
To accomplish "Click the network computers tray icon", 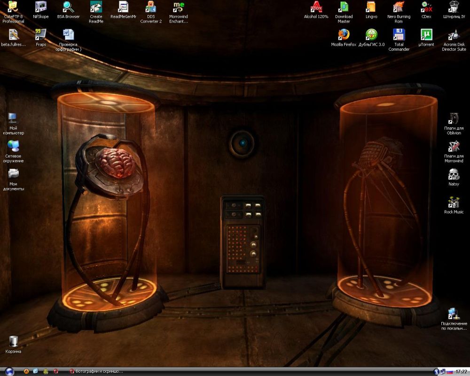I will tap(443, 371).
